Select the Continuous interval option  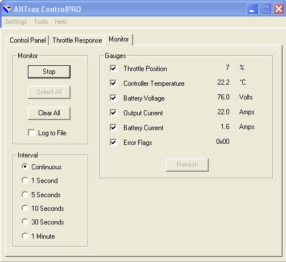tap(25, 167)
